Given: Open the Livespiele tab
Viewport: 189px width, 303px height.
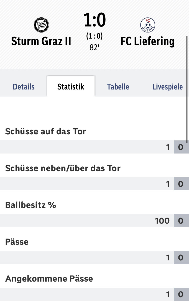Looking at the screenshot, I should click(x=168, y=87).
